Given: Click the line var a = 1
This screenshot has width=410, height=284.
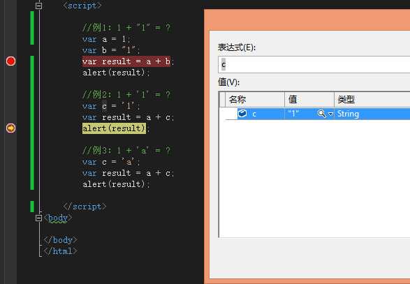Looking at the screenshot, I should pos(106,39).
